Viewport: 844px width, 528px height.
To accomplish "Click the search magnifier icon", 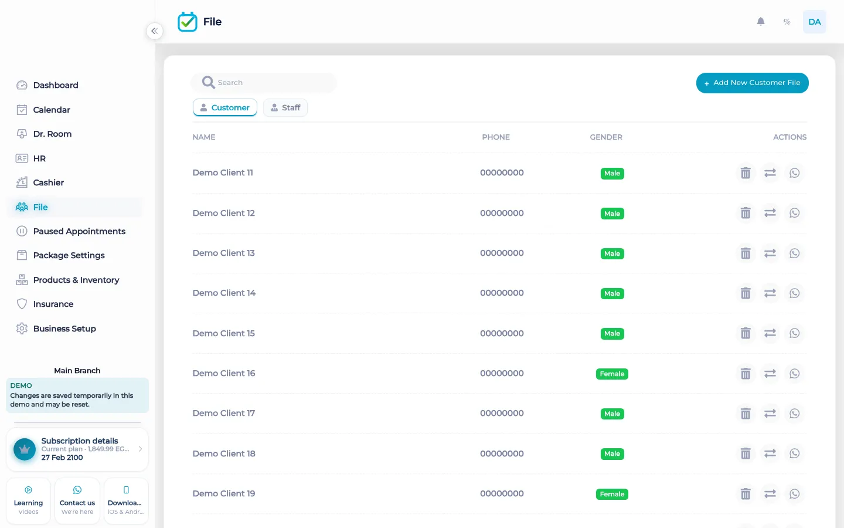I will coord(208,83).
